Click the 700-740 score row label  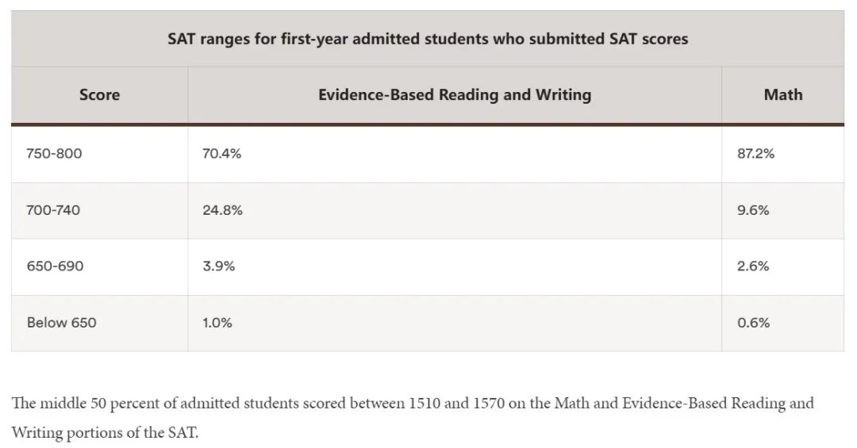coord(53,210)
